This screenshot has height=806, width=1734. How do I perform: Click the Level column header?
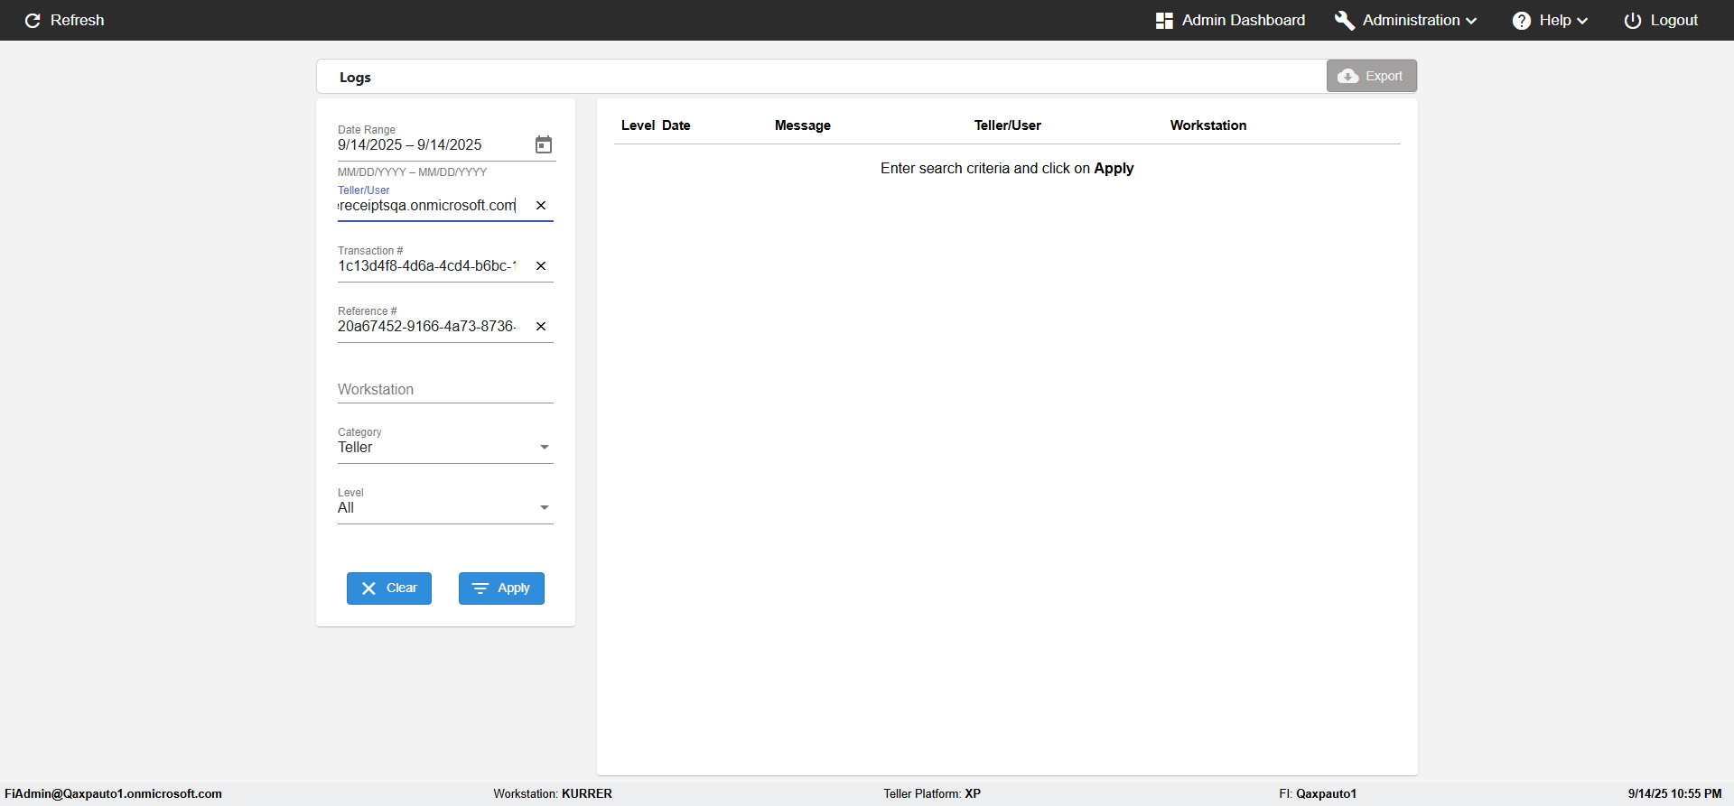tap(638, 125)
